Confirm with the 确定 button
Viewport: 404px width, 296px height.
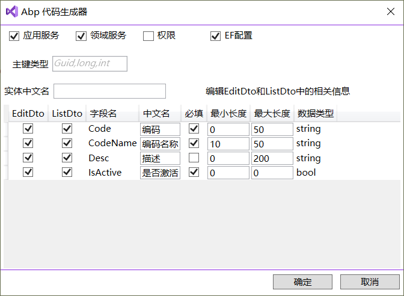click(x=302, y=282)
